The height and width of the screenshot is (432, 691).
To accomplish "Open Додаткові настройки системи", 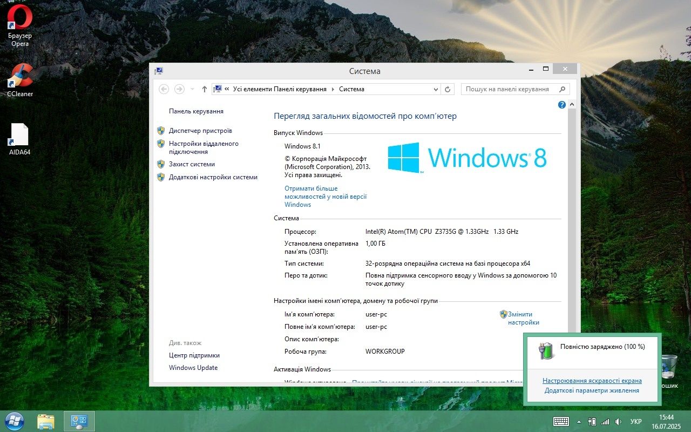I will pyautogui.click(x=213, y=177).
